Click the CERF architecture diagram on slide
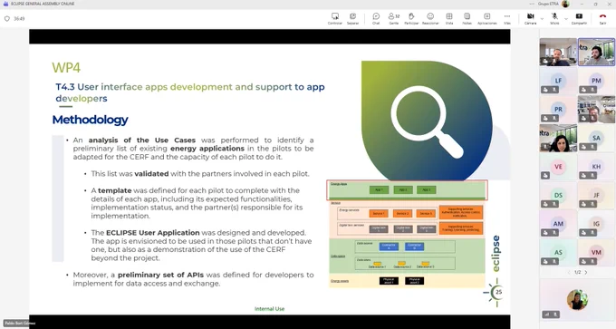The width and height of the screenshot is (616, 329). pos(407,234)
